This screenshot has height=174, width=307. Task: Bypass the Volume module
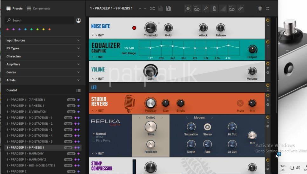pos(268,63)
